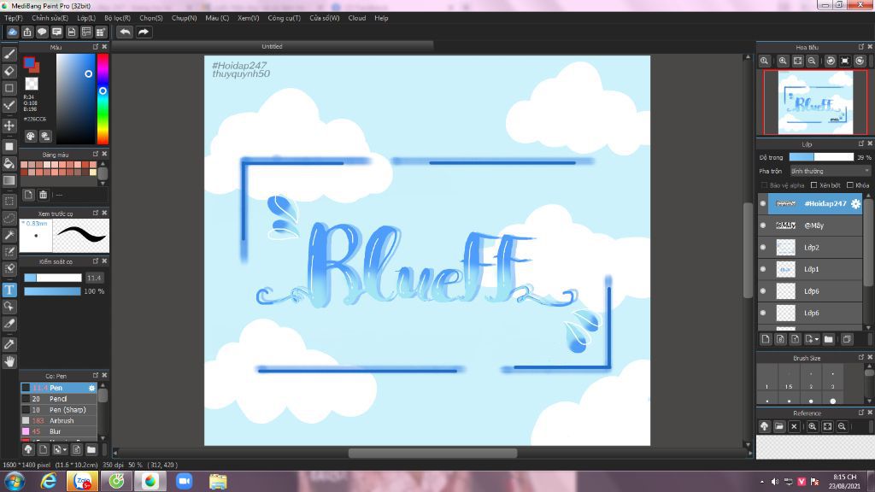The image size is (875, 492).
Task: Click the navigator preview thumbnail
Action: click(x=815, y=102)
